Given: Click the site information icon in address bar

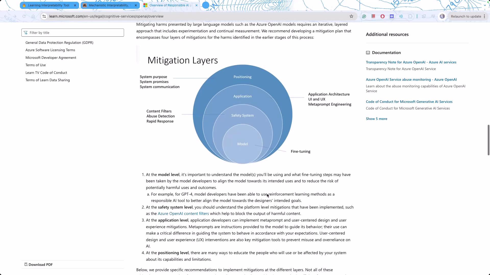Looking at the screenshot, I should 44,16.
